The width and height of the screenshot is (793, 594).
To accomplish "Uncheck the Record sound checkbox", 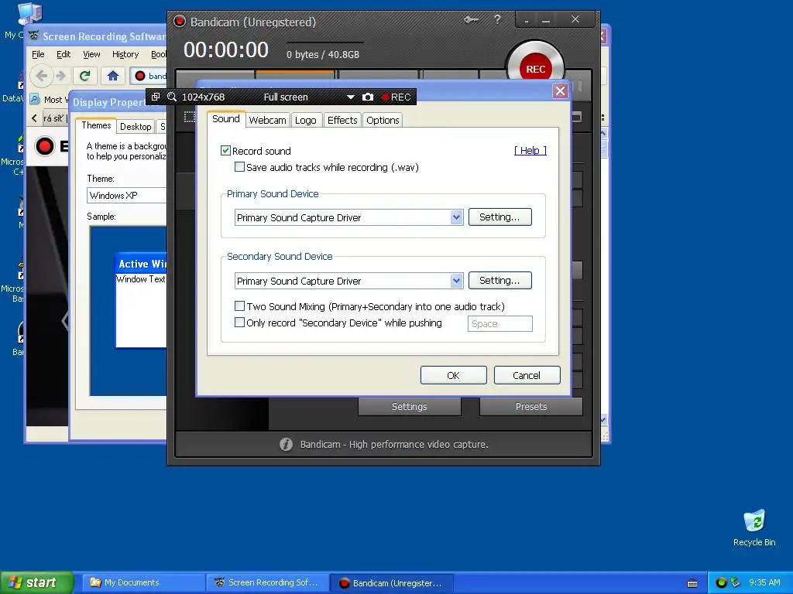I will 225,151.
